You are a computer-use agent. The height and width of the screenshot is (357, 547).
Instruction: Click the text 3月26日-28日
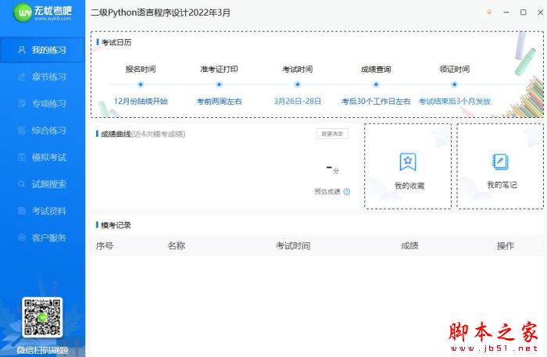(x=298, y=102)
